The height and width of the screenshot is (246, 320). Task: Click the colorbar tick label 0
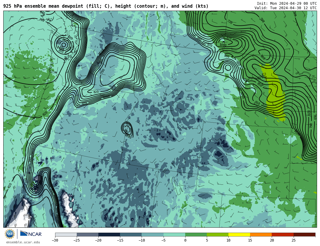[185, 240]
